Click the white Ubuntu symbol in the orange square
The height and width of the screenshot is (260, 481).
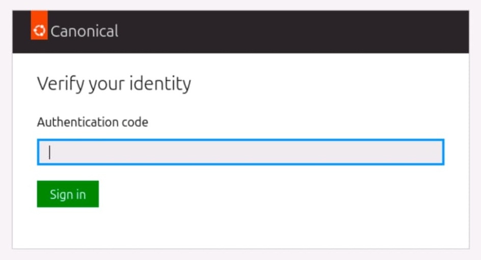pyautogui.click(x=39, y=31)
